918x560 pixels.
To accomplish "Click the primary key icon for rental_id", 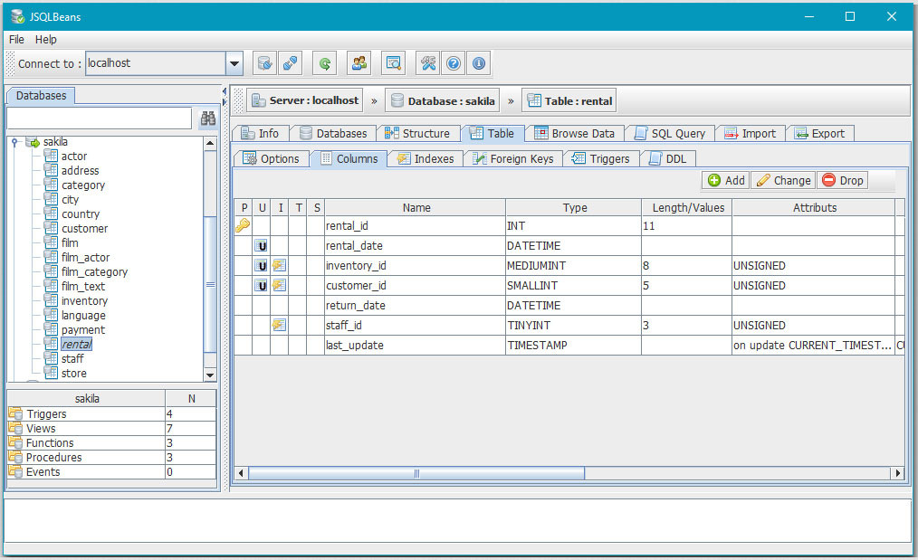I will point(243,225).
